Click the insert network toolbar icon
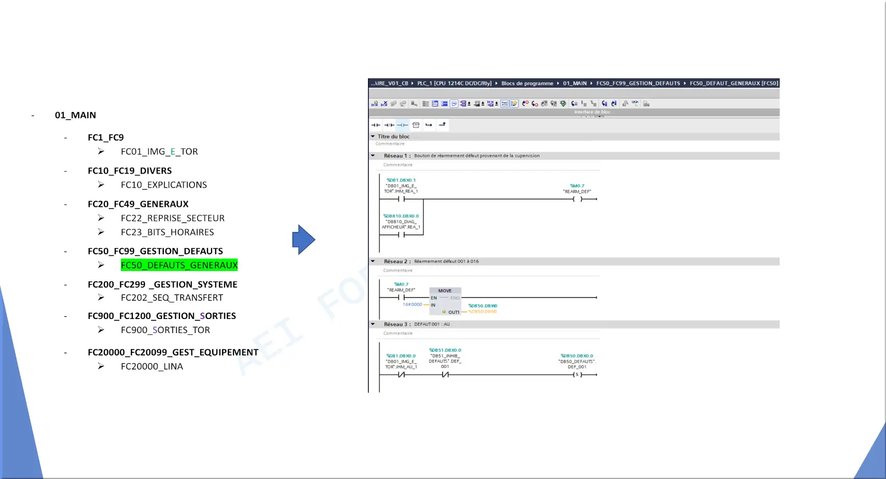Screen dimensions: 886x479 (375, 104)
